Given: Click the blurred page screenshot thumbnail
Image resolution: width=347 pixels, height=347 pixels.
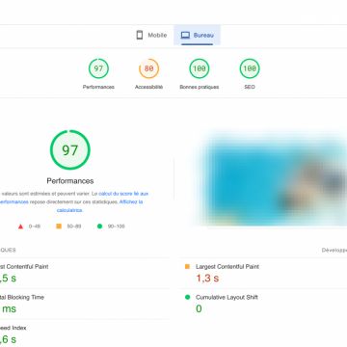Looking at the screenshot, I should [x=272, y=178].
